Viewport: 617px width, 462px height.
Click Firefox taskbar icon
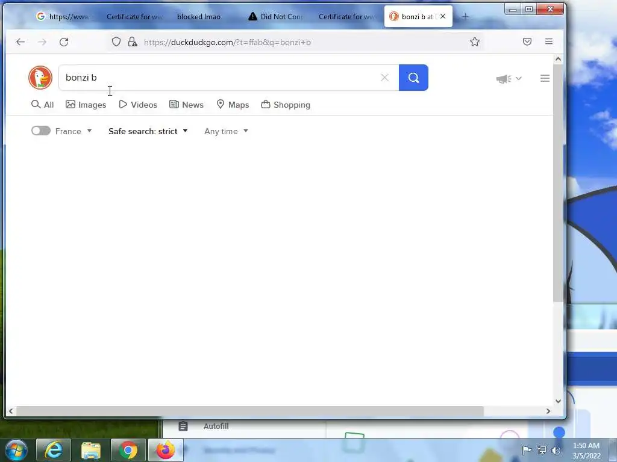pos(166,450)
